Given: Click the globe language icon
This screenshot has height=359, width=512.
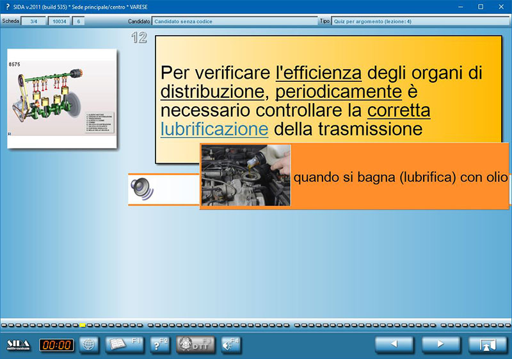Looking at the screenshot, I should [88, 345].
